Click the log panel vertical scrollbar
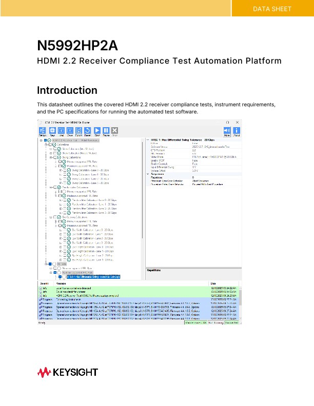314x406 pixels. 240,303
